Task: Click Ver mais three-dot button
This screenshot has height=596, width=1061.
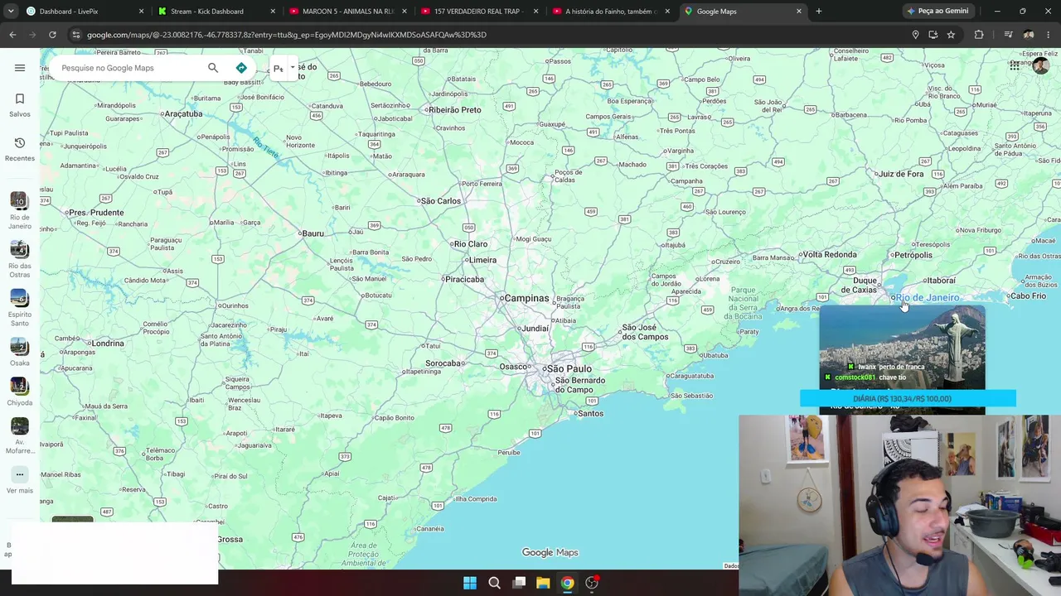Action: (x=20, y=475)
